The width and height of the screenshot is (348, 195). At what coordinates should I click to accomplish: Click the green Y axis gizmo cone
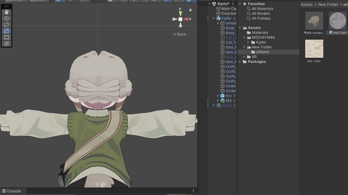[x=180, y=14]
